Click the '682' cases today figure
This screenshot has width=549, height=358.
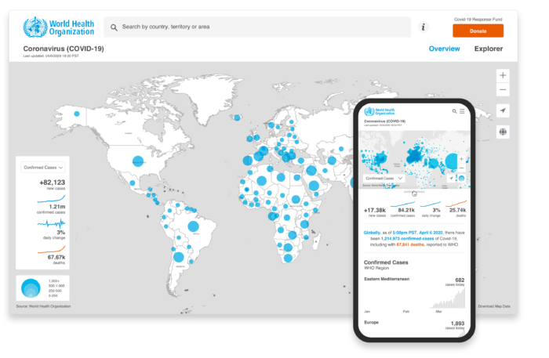pyautogui.click(x=460, y=280)
